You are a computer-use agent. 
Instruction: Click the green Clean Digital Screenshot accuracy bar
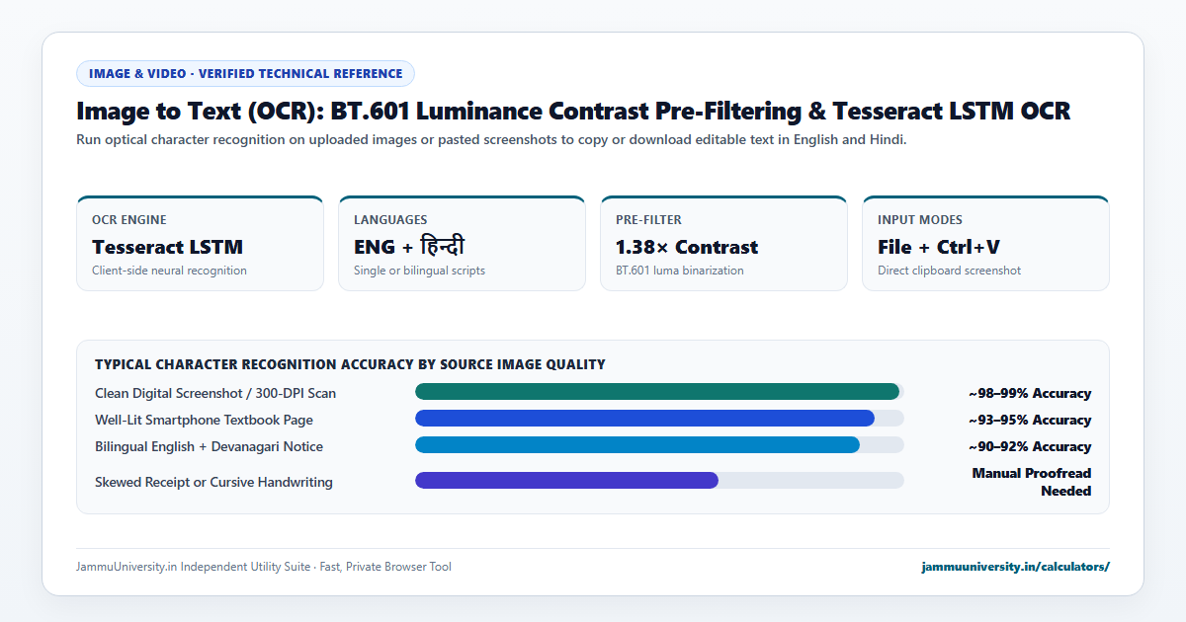(x=657, y=392)
